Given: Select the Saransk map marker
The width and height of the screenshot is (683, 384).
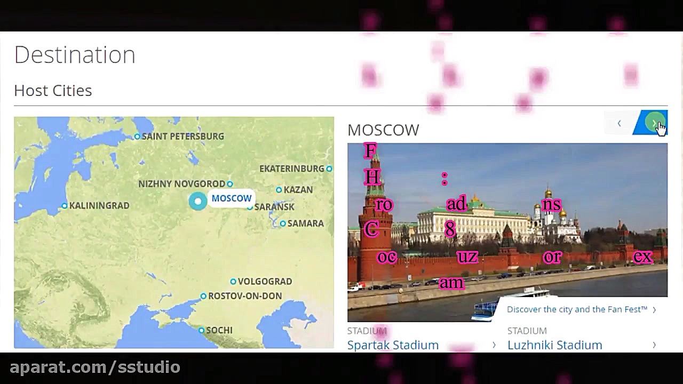Looking at the screenshot, I should [x=250, y=207].
